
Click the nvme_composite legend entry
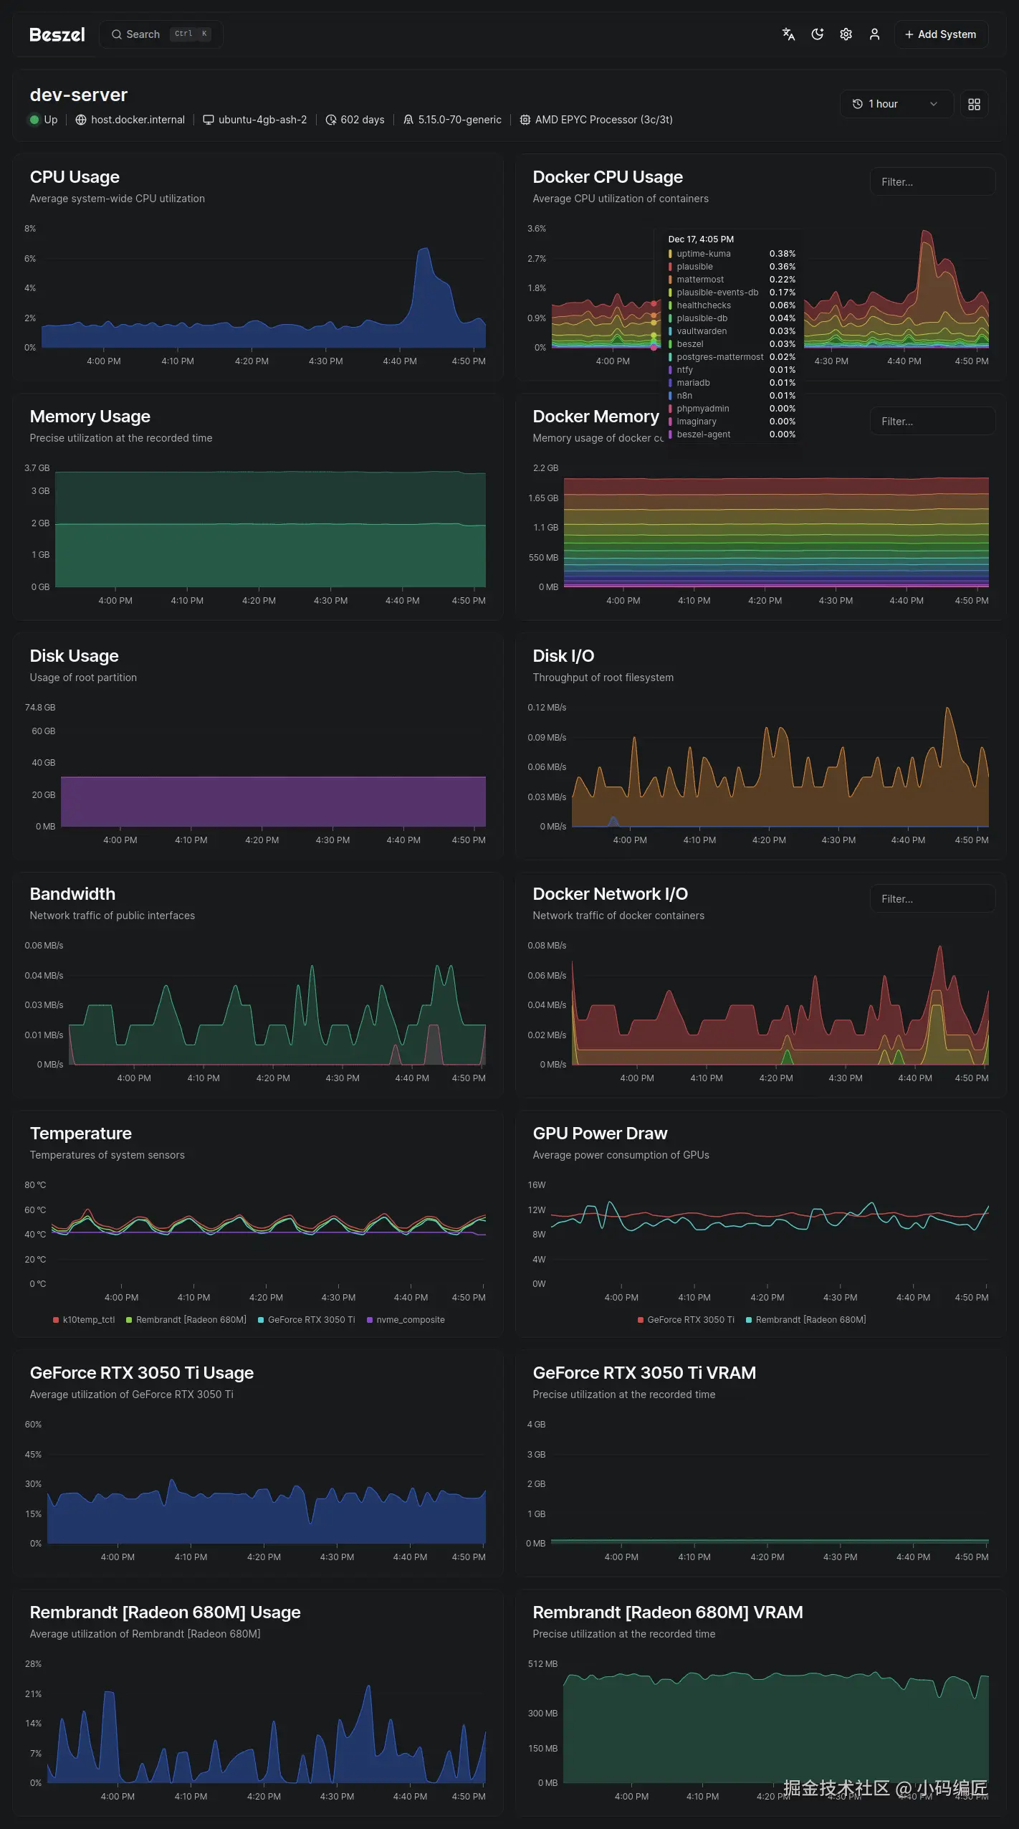[x=406, y=1320]
